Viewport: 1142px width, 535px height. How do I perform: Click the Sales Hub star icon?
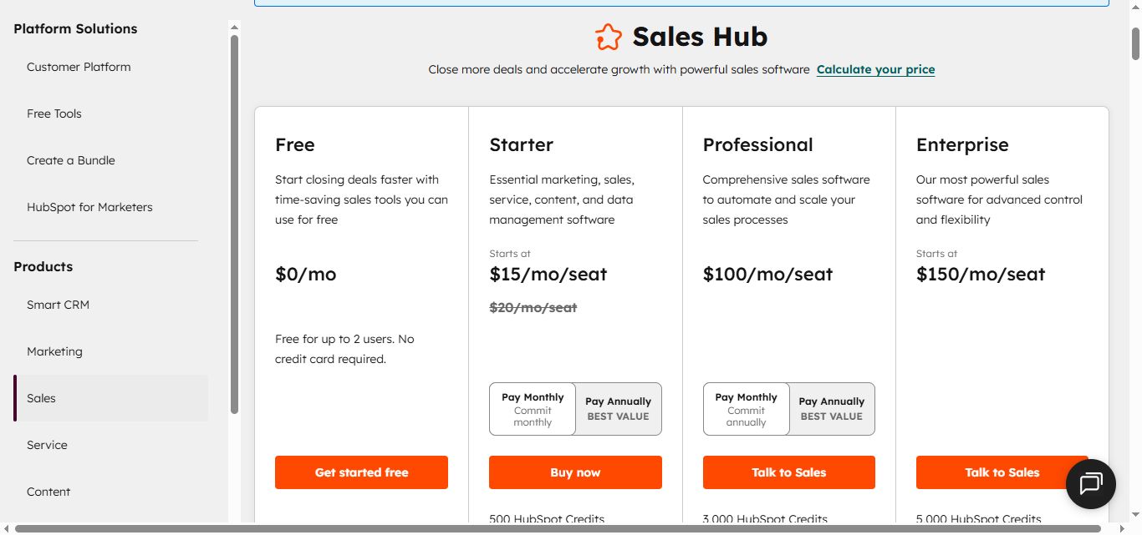click(609, 37)
